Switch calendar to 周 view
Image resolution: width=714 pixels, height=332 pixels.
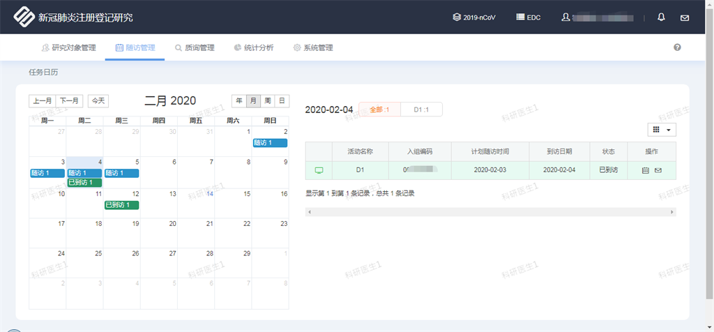tap(268, 101)
